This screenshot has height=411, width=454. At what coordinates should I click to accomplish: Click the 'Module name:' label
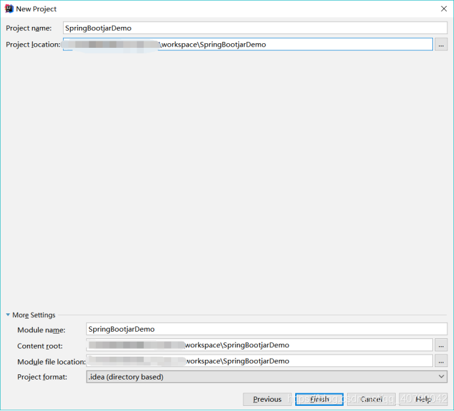[x=41, y=330]
